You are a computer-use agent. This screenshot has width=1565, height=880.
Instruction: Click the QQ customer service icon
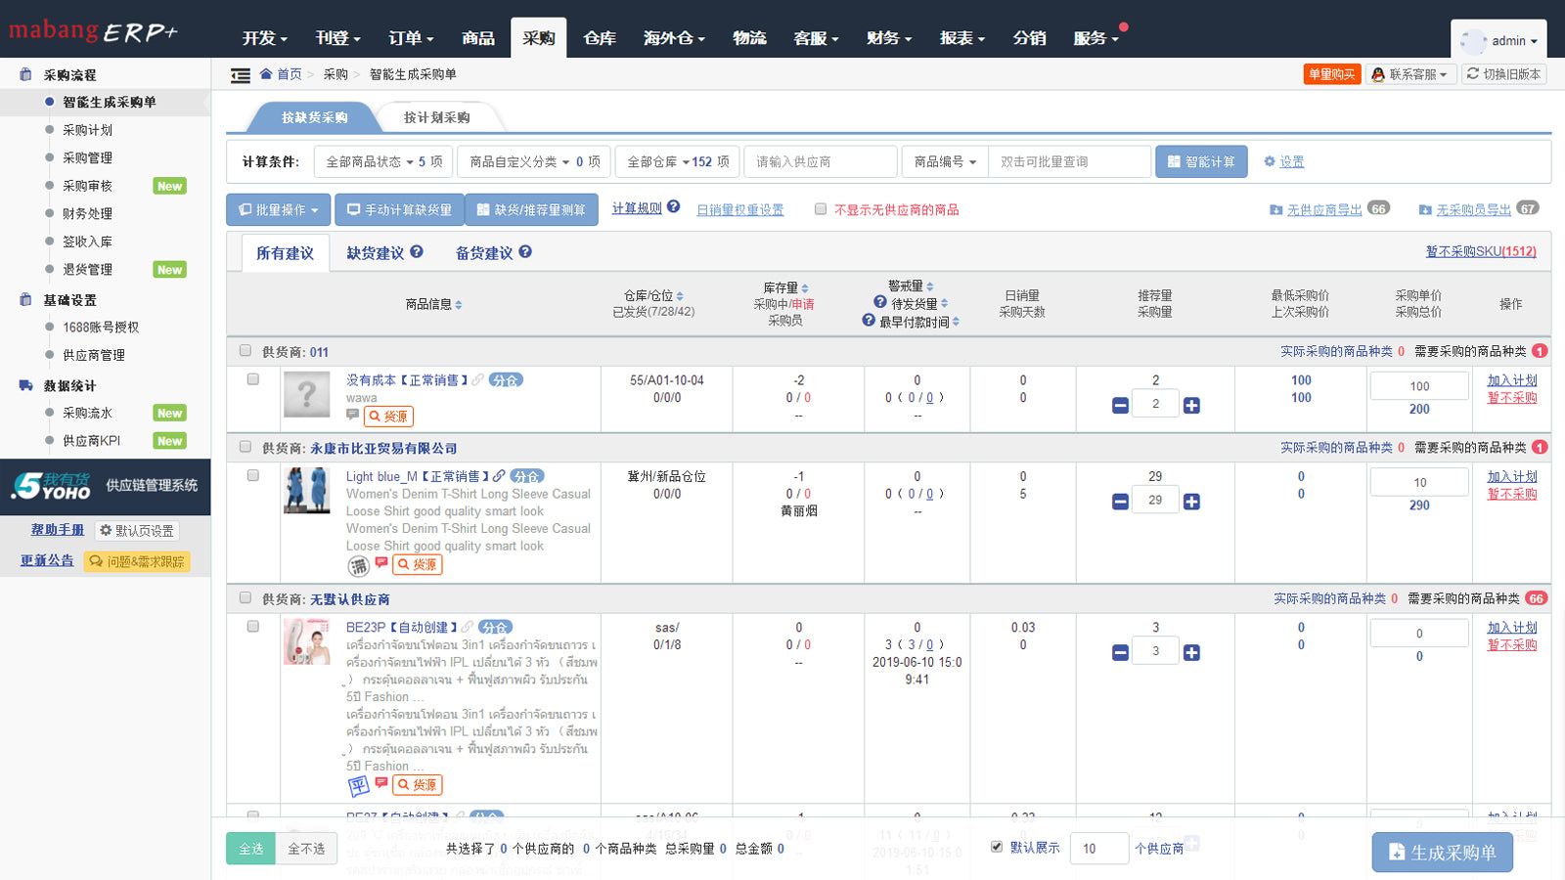tap(1375, 73)
